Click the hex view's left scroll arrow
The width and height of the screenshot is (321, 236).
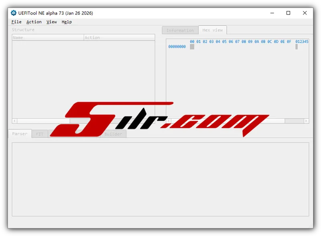[x=169, y=121]
